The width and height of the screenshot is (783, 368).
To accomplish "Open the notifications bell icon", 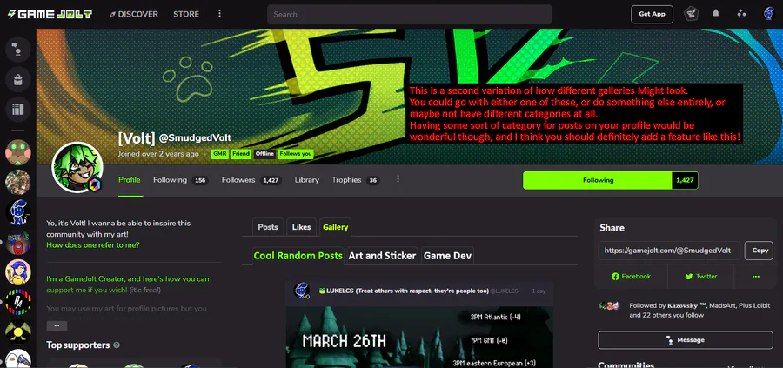I will [716, 14].
